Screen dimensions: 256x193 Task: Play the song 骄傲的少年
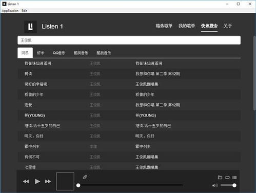(x=34, y=94)
